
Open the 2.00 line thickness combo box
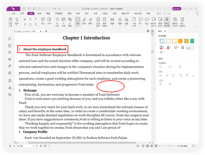pyautogui.click(x=190, y=48)
